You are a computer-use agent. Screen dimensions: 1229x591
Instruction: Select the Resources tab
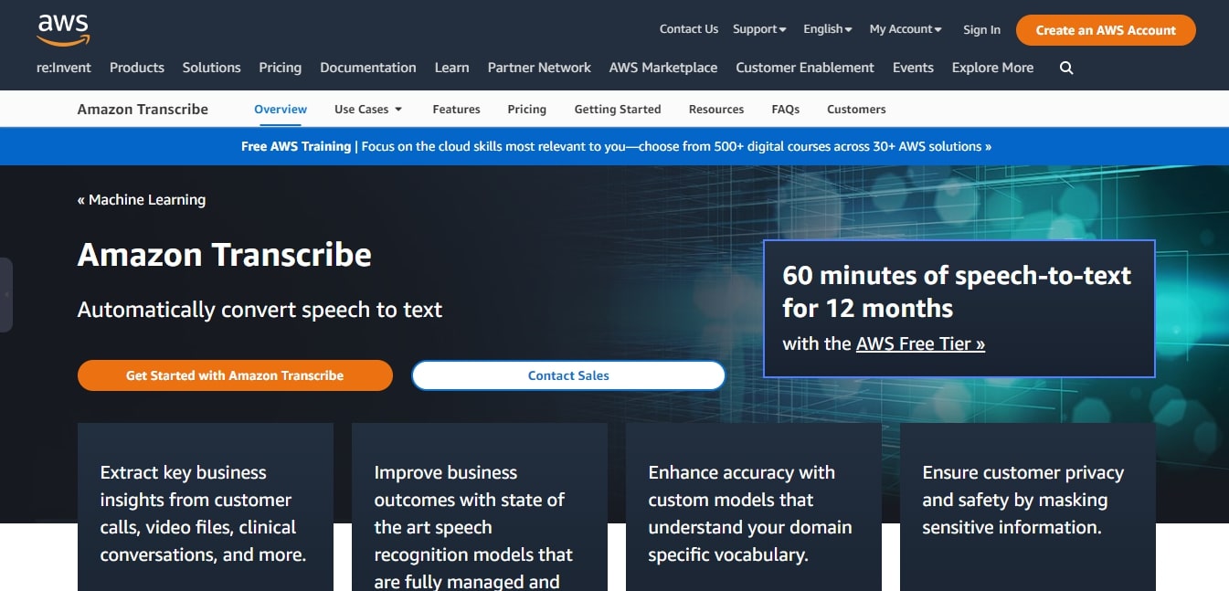coord(716,109)
